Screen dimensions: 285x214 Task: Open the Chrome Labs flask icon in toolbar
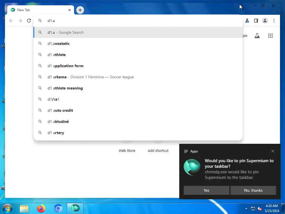click(247, 21)
